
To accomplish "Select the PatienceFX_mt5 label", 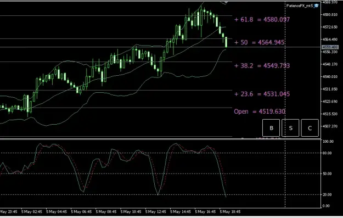I will [300, 6].
